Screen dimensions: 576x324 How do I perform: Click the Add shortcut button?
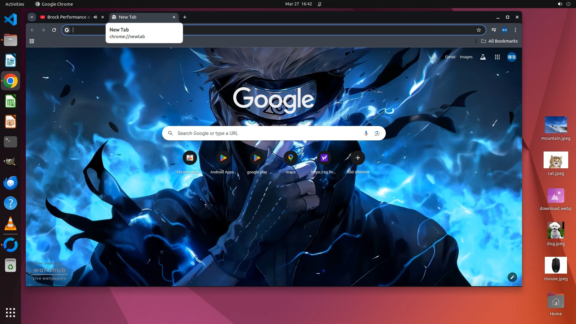(x=358, y=158)
